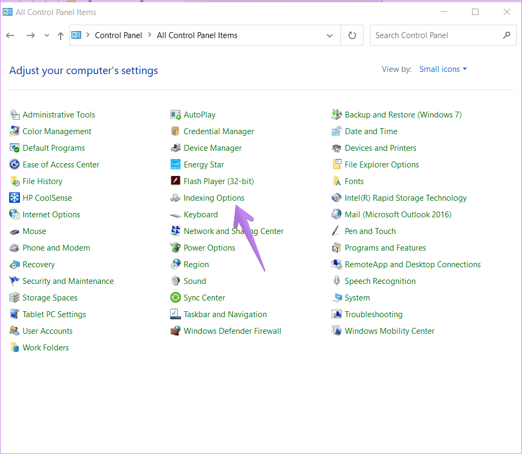The image size is (522, 454).
Task: Click the Security and Maintenance flag icon
Action: (15, 281)
